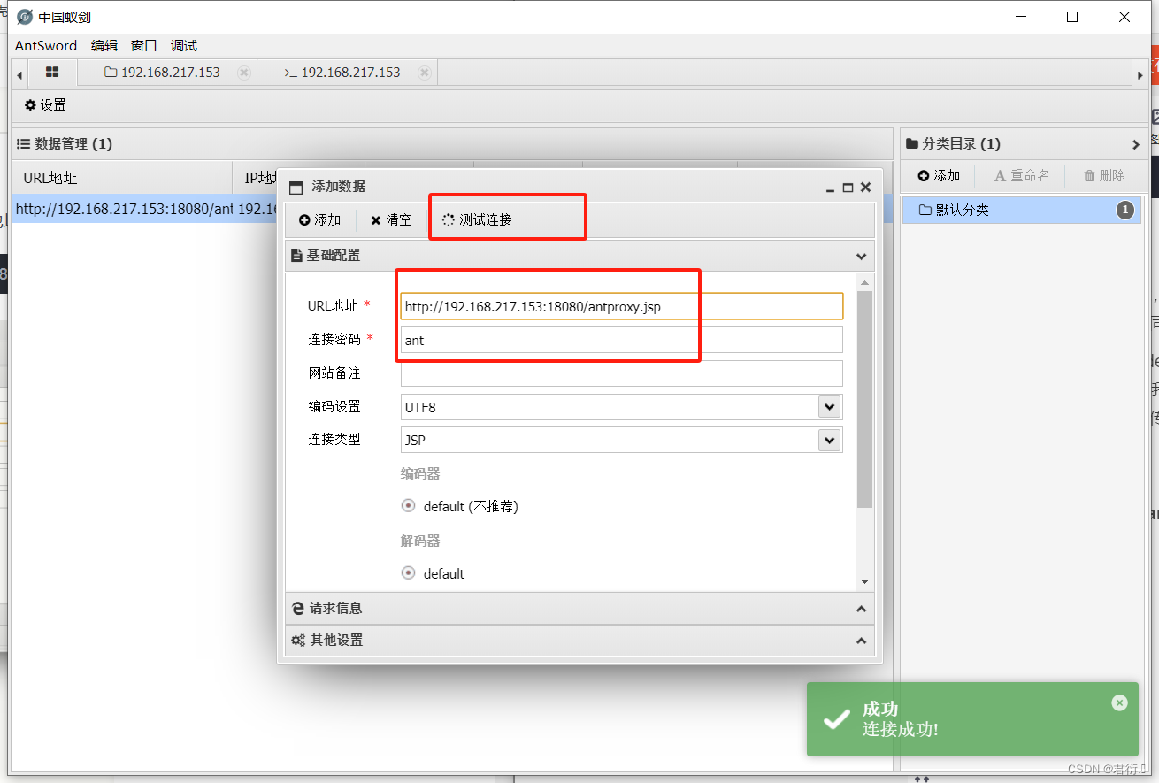Open the home grid tab icon
Image resolution: width=1159 pixels, height=783 pixels.
[x=52, y=73]
